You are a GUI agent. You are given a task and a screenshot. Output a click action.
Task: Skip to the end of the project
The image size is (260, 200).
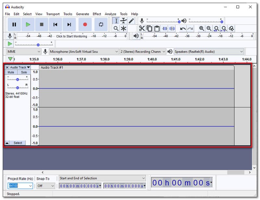point(69,25)
